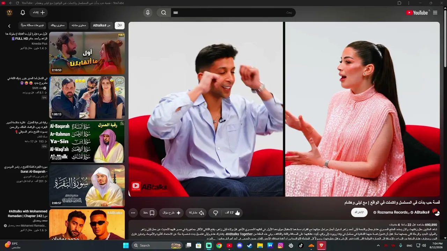
Task: Submit search with the magnifier icon
Action: pos(163,13)
